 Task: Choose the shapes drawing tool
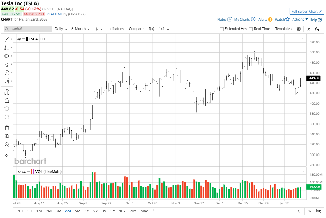(x=7, y=56)
